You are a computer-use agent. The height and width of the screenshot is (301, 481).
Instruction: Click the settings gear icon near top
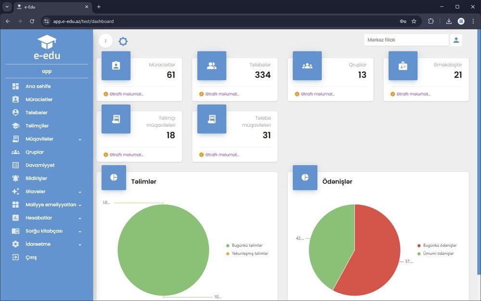coord(123,41)
